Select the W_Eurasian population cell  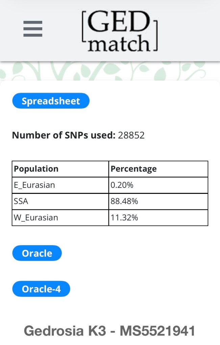tap(36, 218)
